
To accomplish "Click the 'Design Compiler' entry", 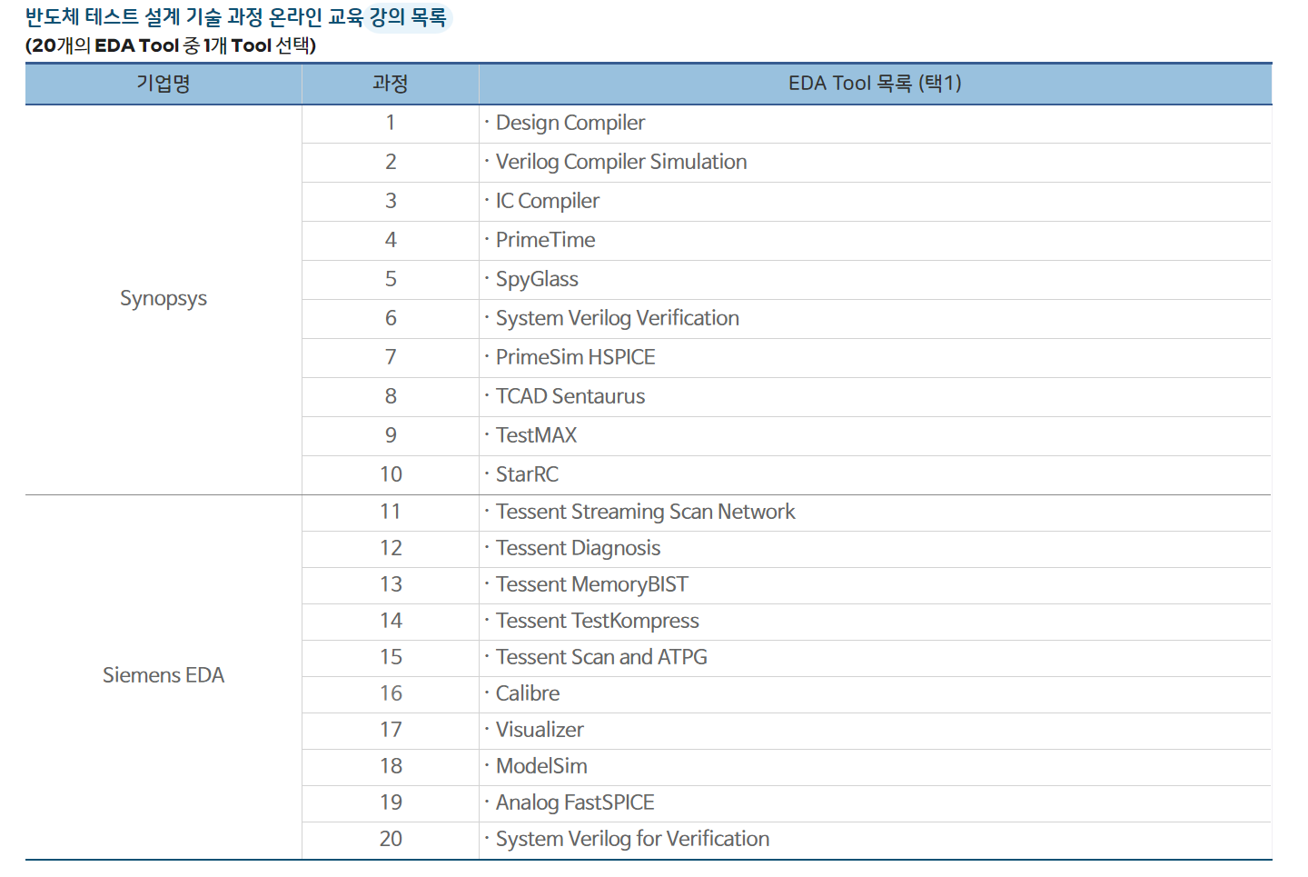I will [570, 123].
